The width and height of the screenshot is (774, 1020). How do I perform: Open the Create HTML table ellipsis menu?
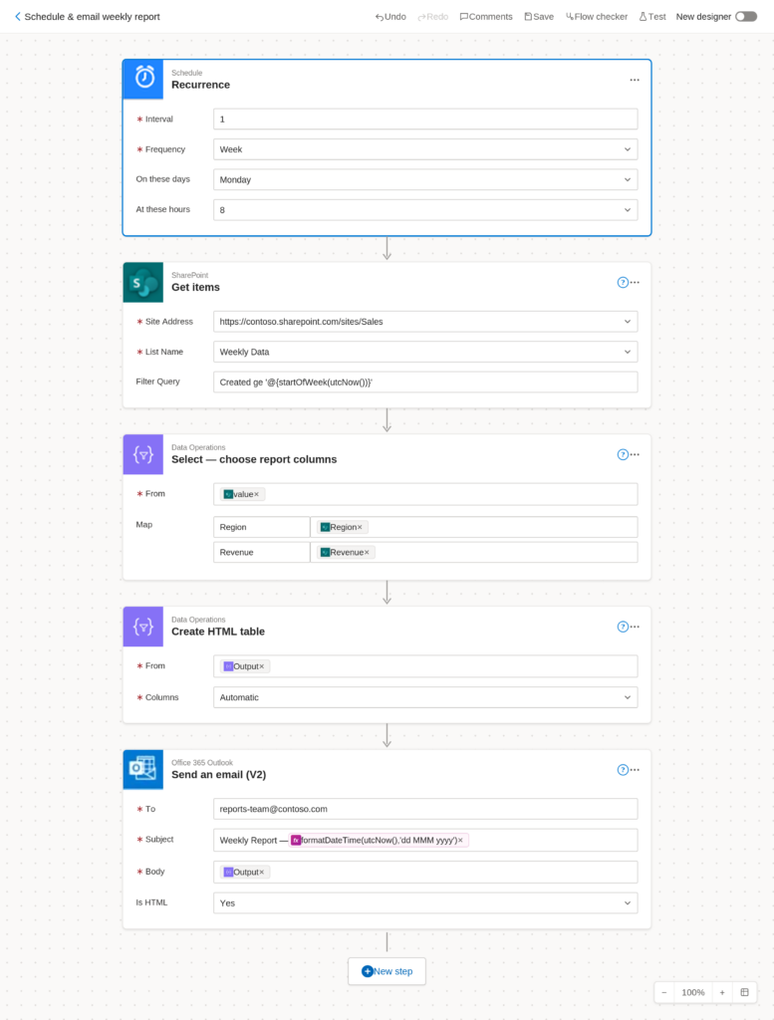pos(635,628)
